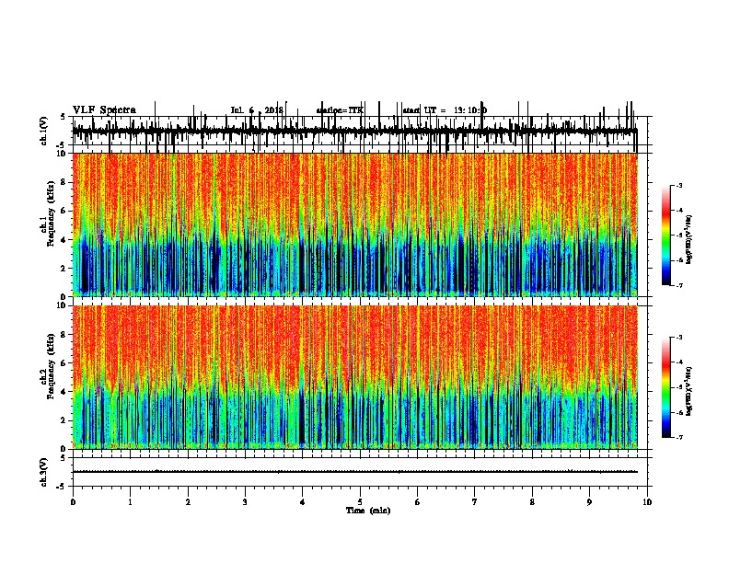Image resolution: width=729 pixels, height=563 pixels.
Task: Click the ch.1 frequency tick '2'
Action: pyautogui.click(x=64, y=268)
